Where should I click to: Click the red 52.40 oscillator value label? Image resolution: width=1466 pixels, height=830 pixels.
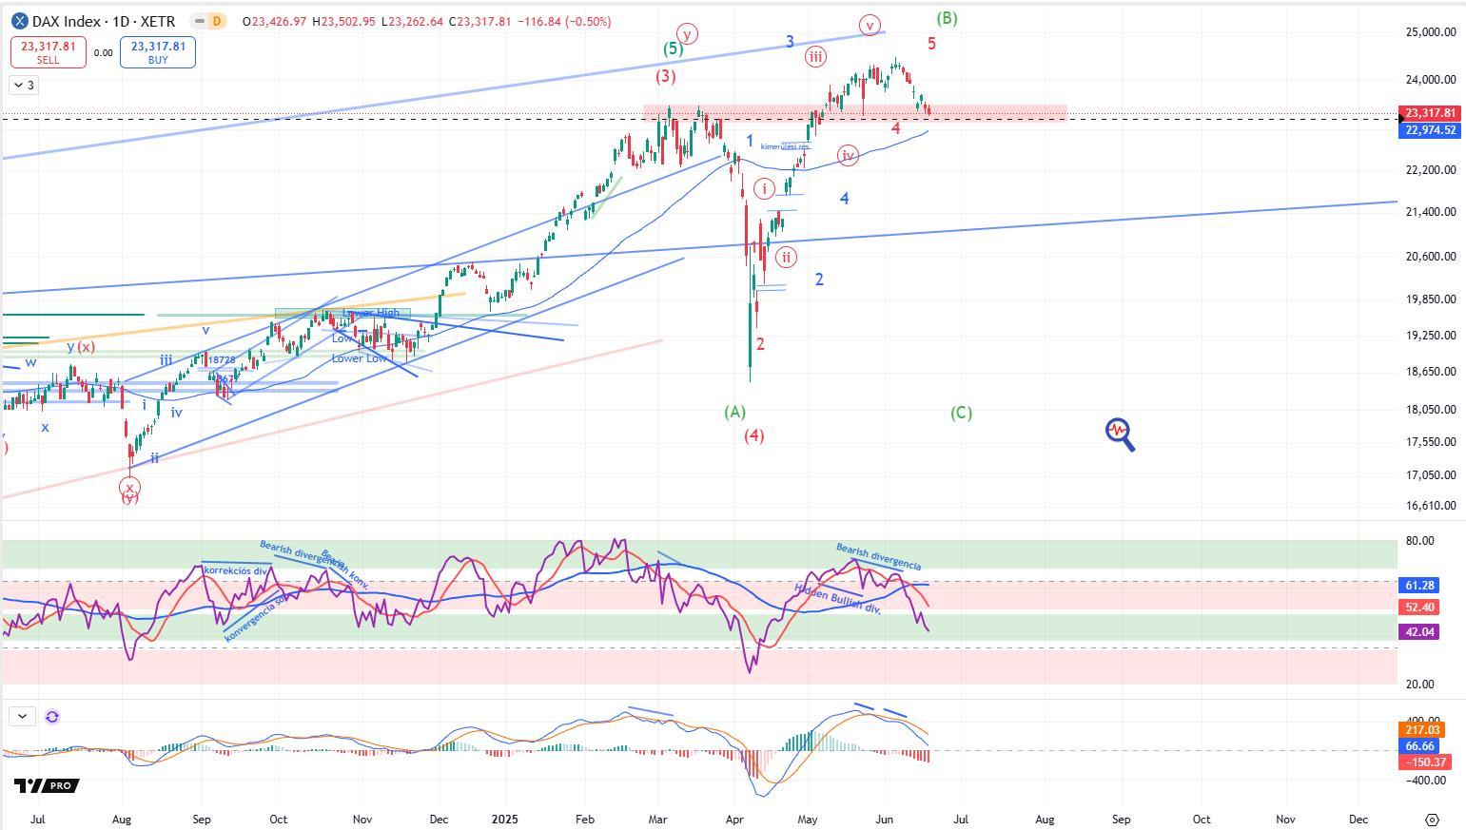(x=1419, y=607)
